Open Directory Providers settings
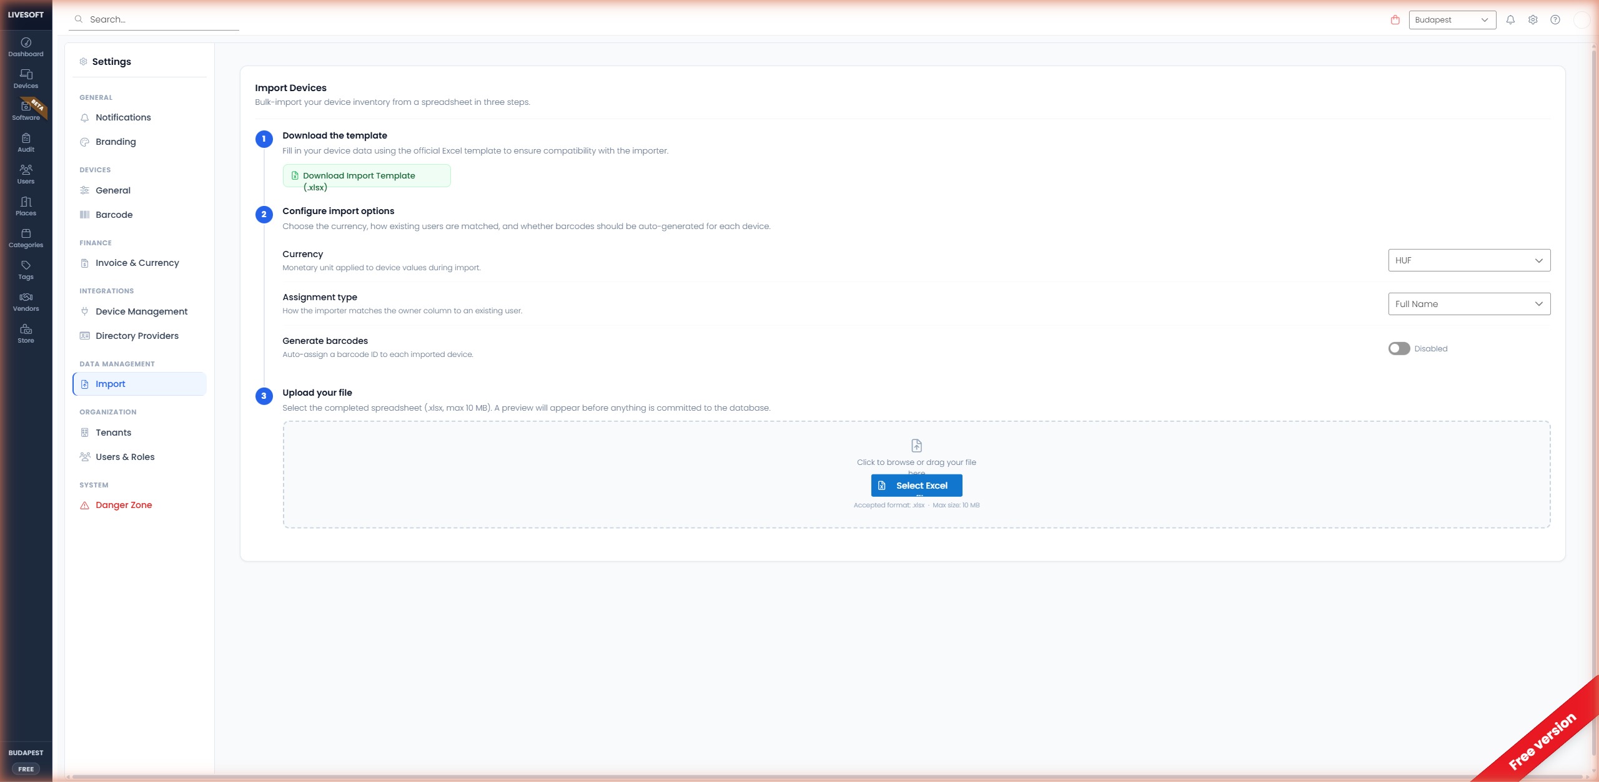Viewport: 1599px width, 782px height. 137,336
